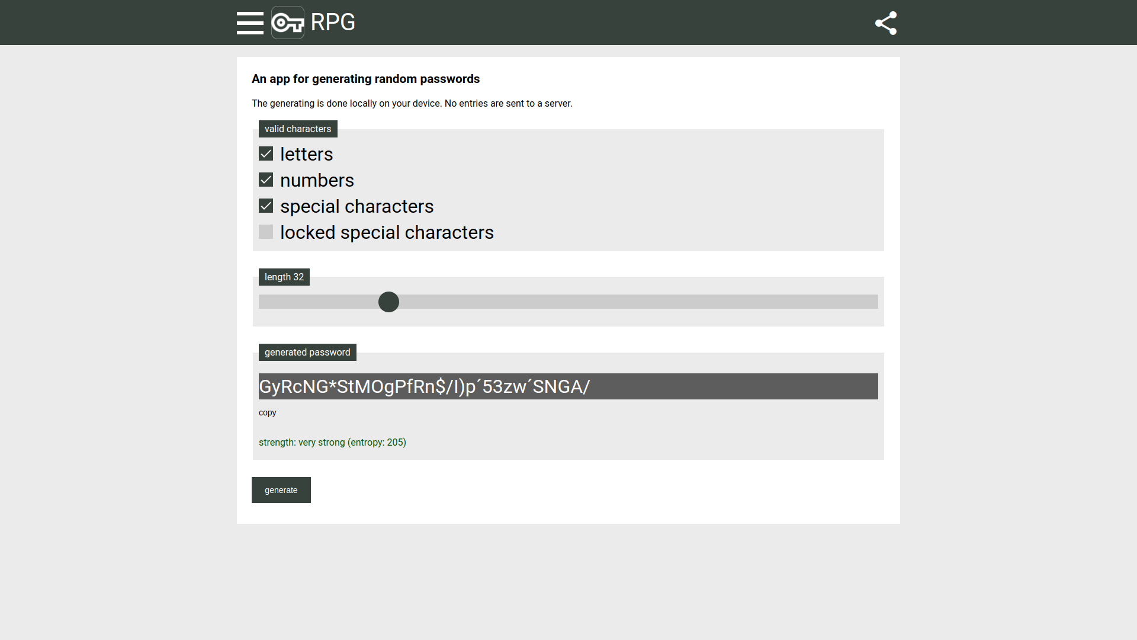1137x640 pixels.
Task: Click the generate button
Action: point(281,490)
